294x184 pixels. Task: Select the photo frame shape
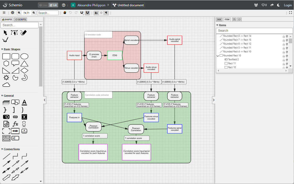(6, 117)
